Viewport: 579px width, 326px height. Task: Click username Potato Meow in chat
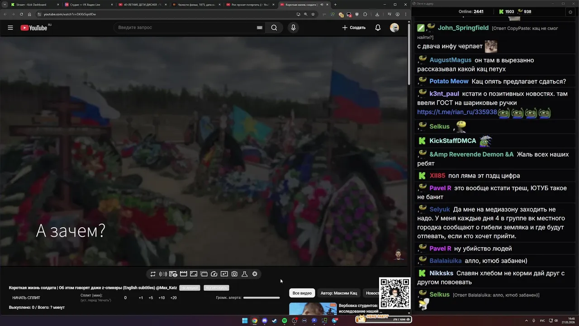pos(449,81)
